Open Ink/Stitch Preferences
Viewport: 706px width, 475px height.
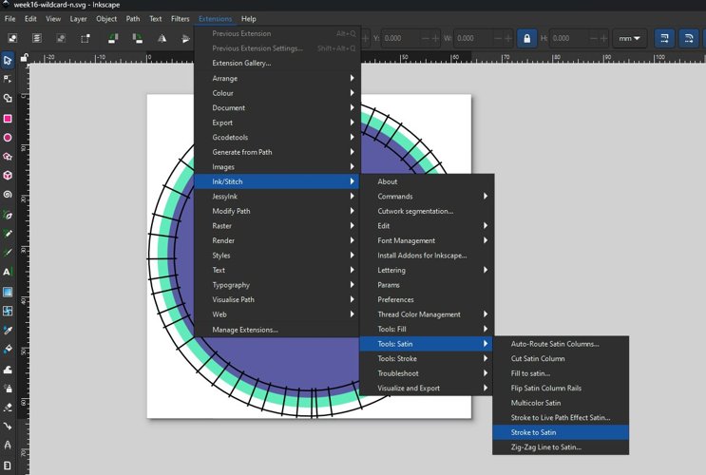[427, 300]
